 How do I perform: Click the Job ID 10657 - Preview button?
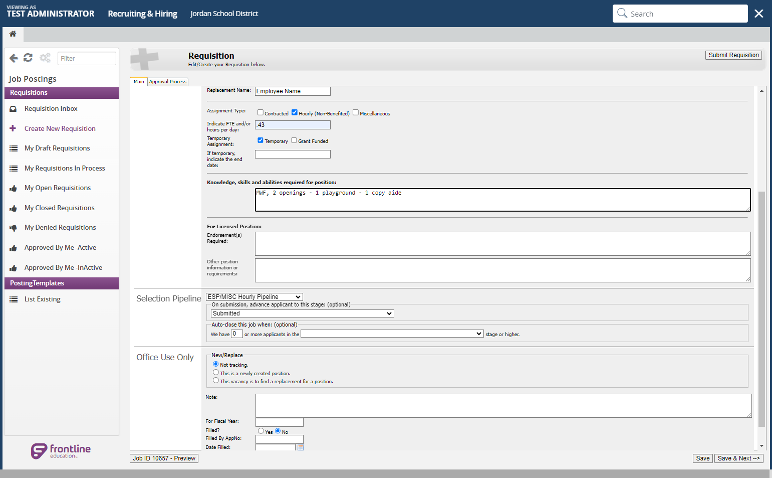pos(164,458)
